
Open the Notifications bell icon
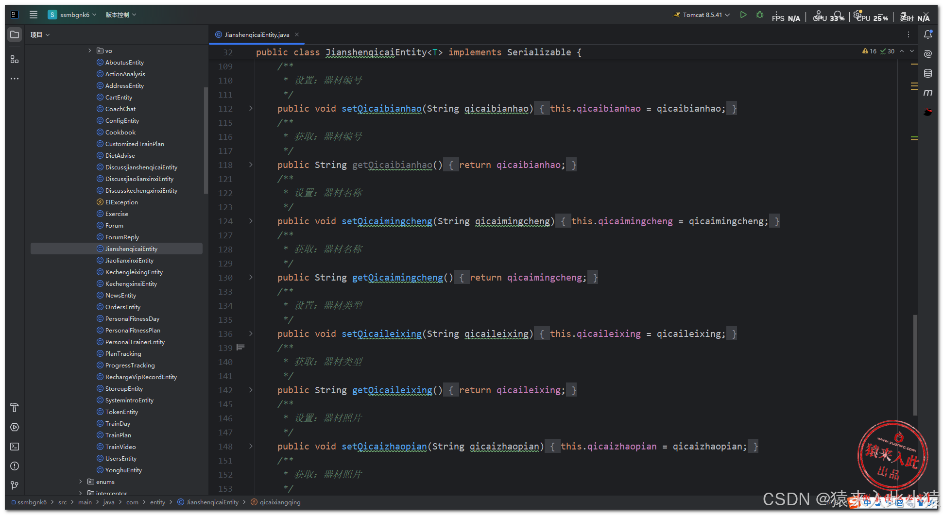click(928, 34)
